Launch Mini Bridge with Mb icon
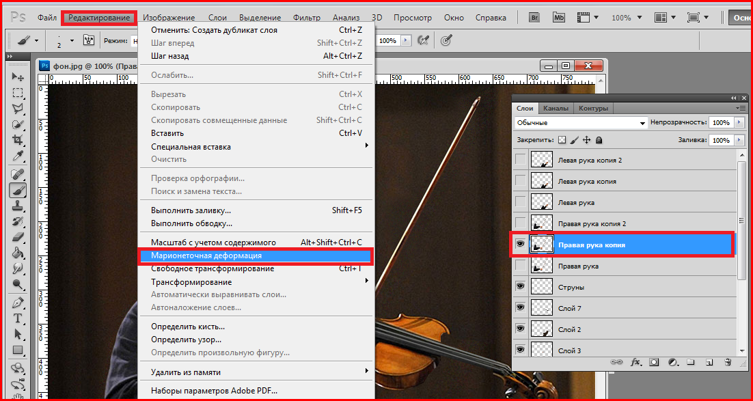753x401 pixels. click(x=559, y=18)
